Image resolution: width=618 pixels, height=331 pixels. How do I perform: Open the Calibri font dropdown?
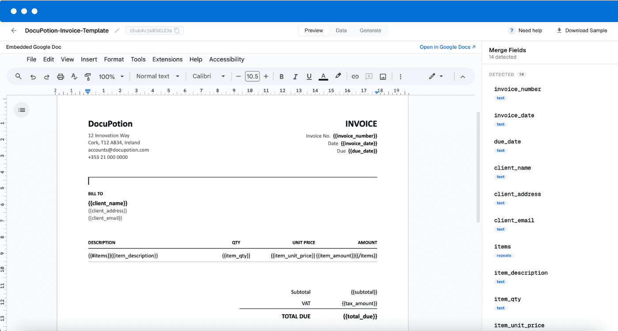click(x=209, y=76)
